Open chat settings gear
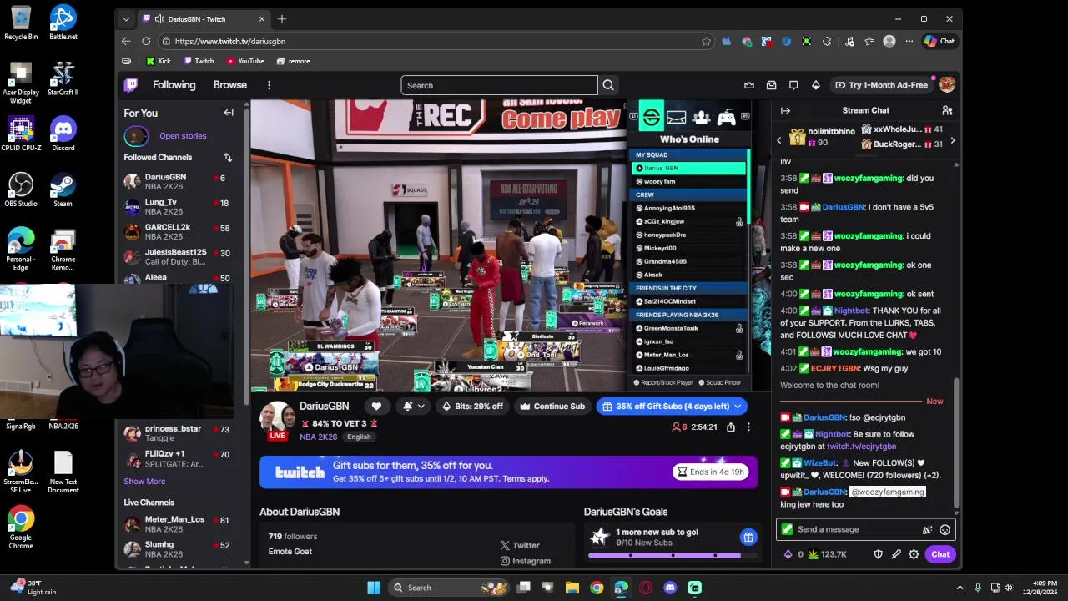 pyautogui.click(x=914, y=554)
